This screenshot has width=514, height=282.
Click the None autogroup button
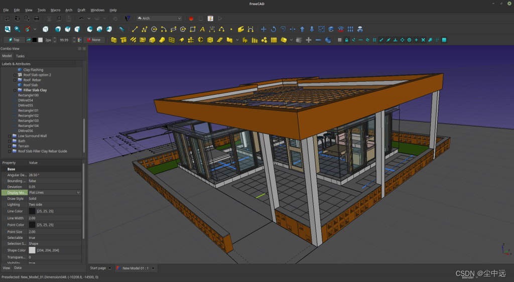pos(94,40)
